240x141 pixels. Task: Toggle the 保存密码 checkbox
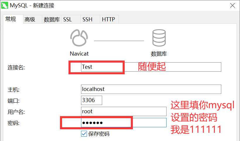pyautogui.click(x=84, y=134)
